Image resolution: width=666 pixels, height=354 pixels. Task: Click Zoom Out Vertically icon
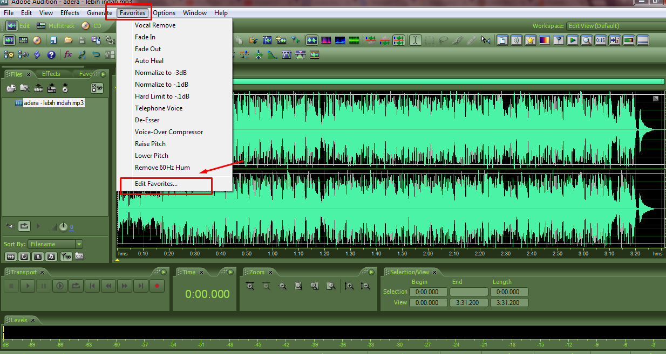pos(365,286)
